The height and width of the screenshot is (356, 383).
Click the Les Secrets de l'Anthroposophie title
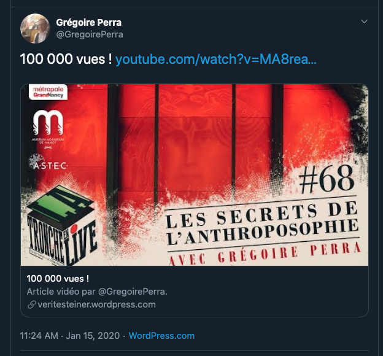(262, 224)
